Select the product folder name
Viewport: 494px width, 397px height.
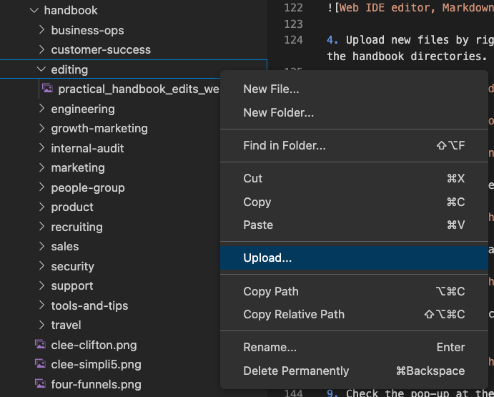[72, 207]
